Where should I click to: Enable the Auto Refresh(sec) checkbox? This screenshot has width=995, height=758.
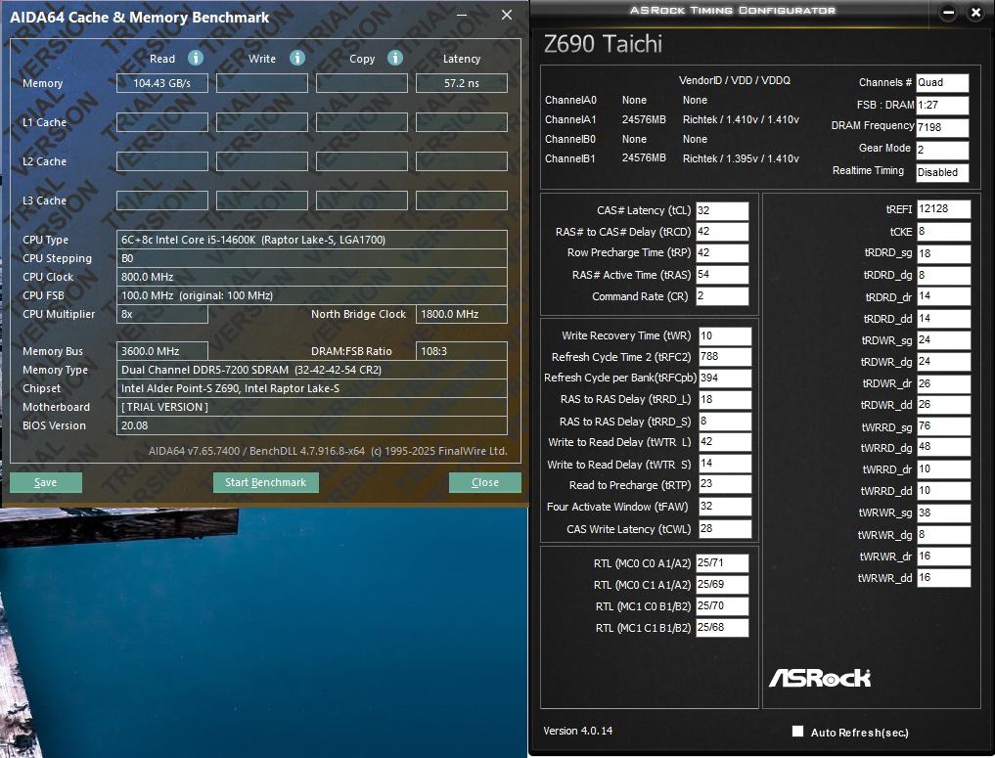point(797,732)
